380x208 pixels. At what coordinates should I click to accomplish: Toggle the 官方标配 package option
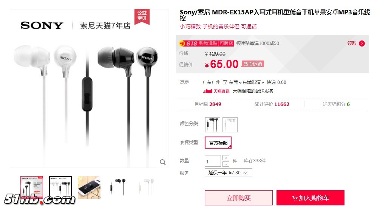218,143
